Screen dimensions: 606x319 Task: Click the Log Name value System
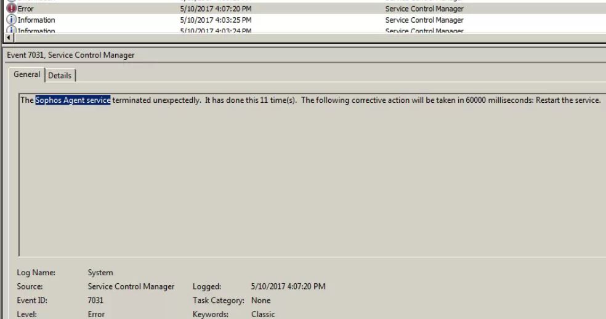click(x=100, y=273)
